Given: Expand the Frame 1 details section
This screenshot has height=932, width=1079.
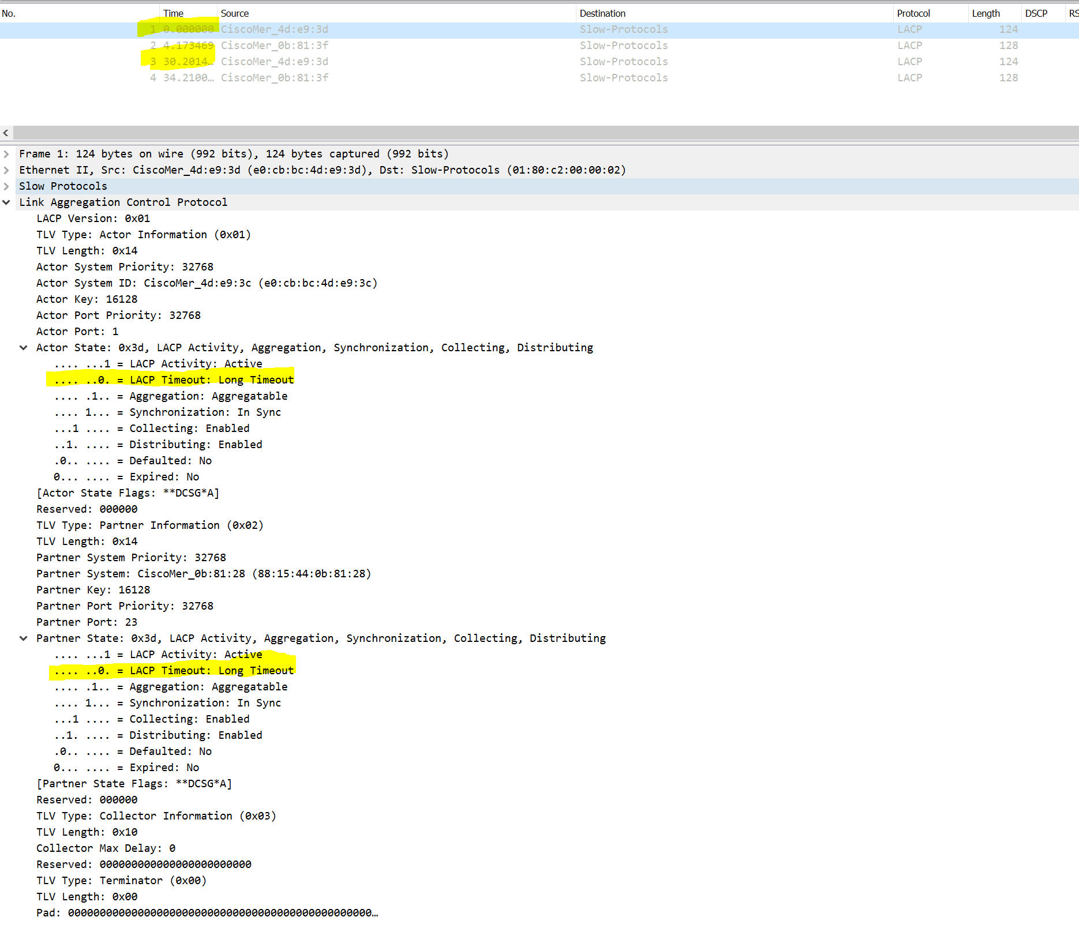Looking at the screenshot, I should point(6,153).
